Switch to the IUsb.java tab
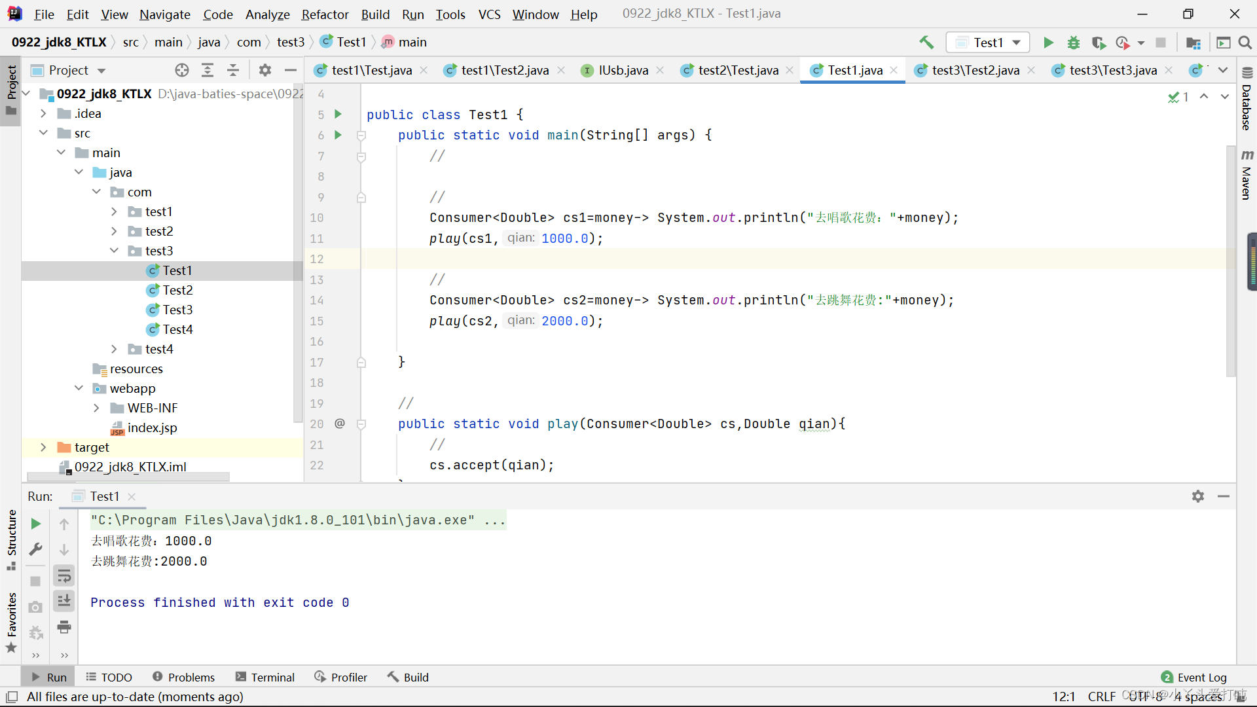Screen dimensions: 1257x707 (623, 71)
